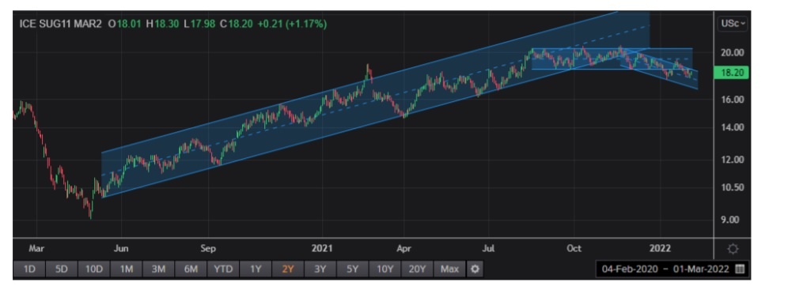788x290 pixels.
Task: Choose the YTD time range
Action: point(223,269)
